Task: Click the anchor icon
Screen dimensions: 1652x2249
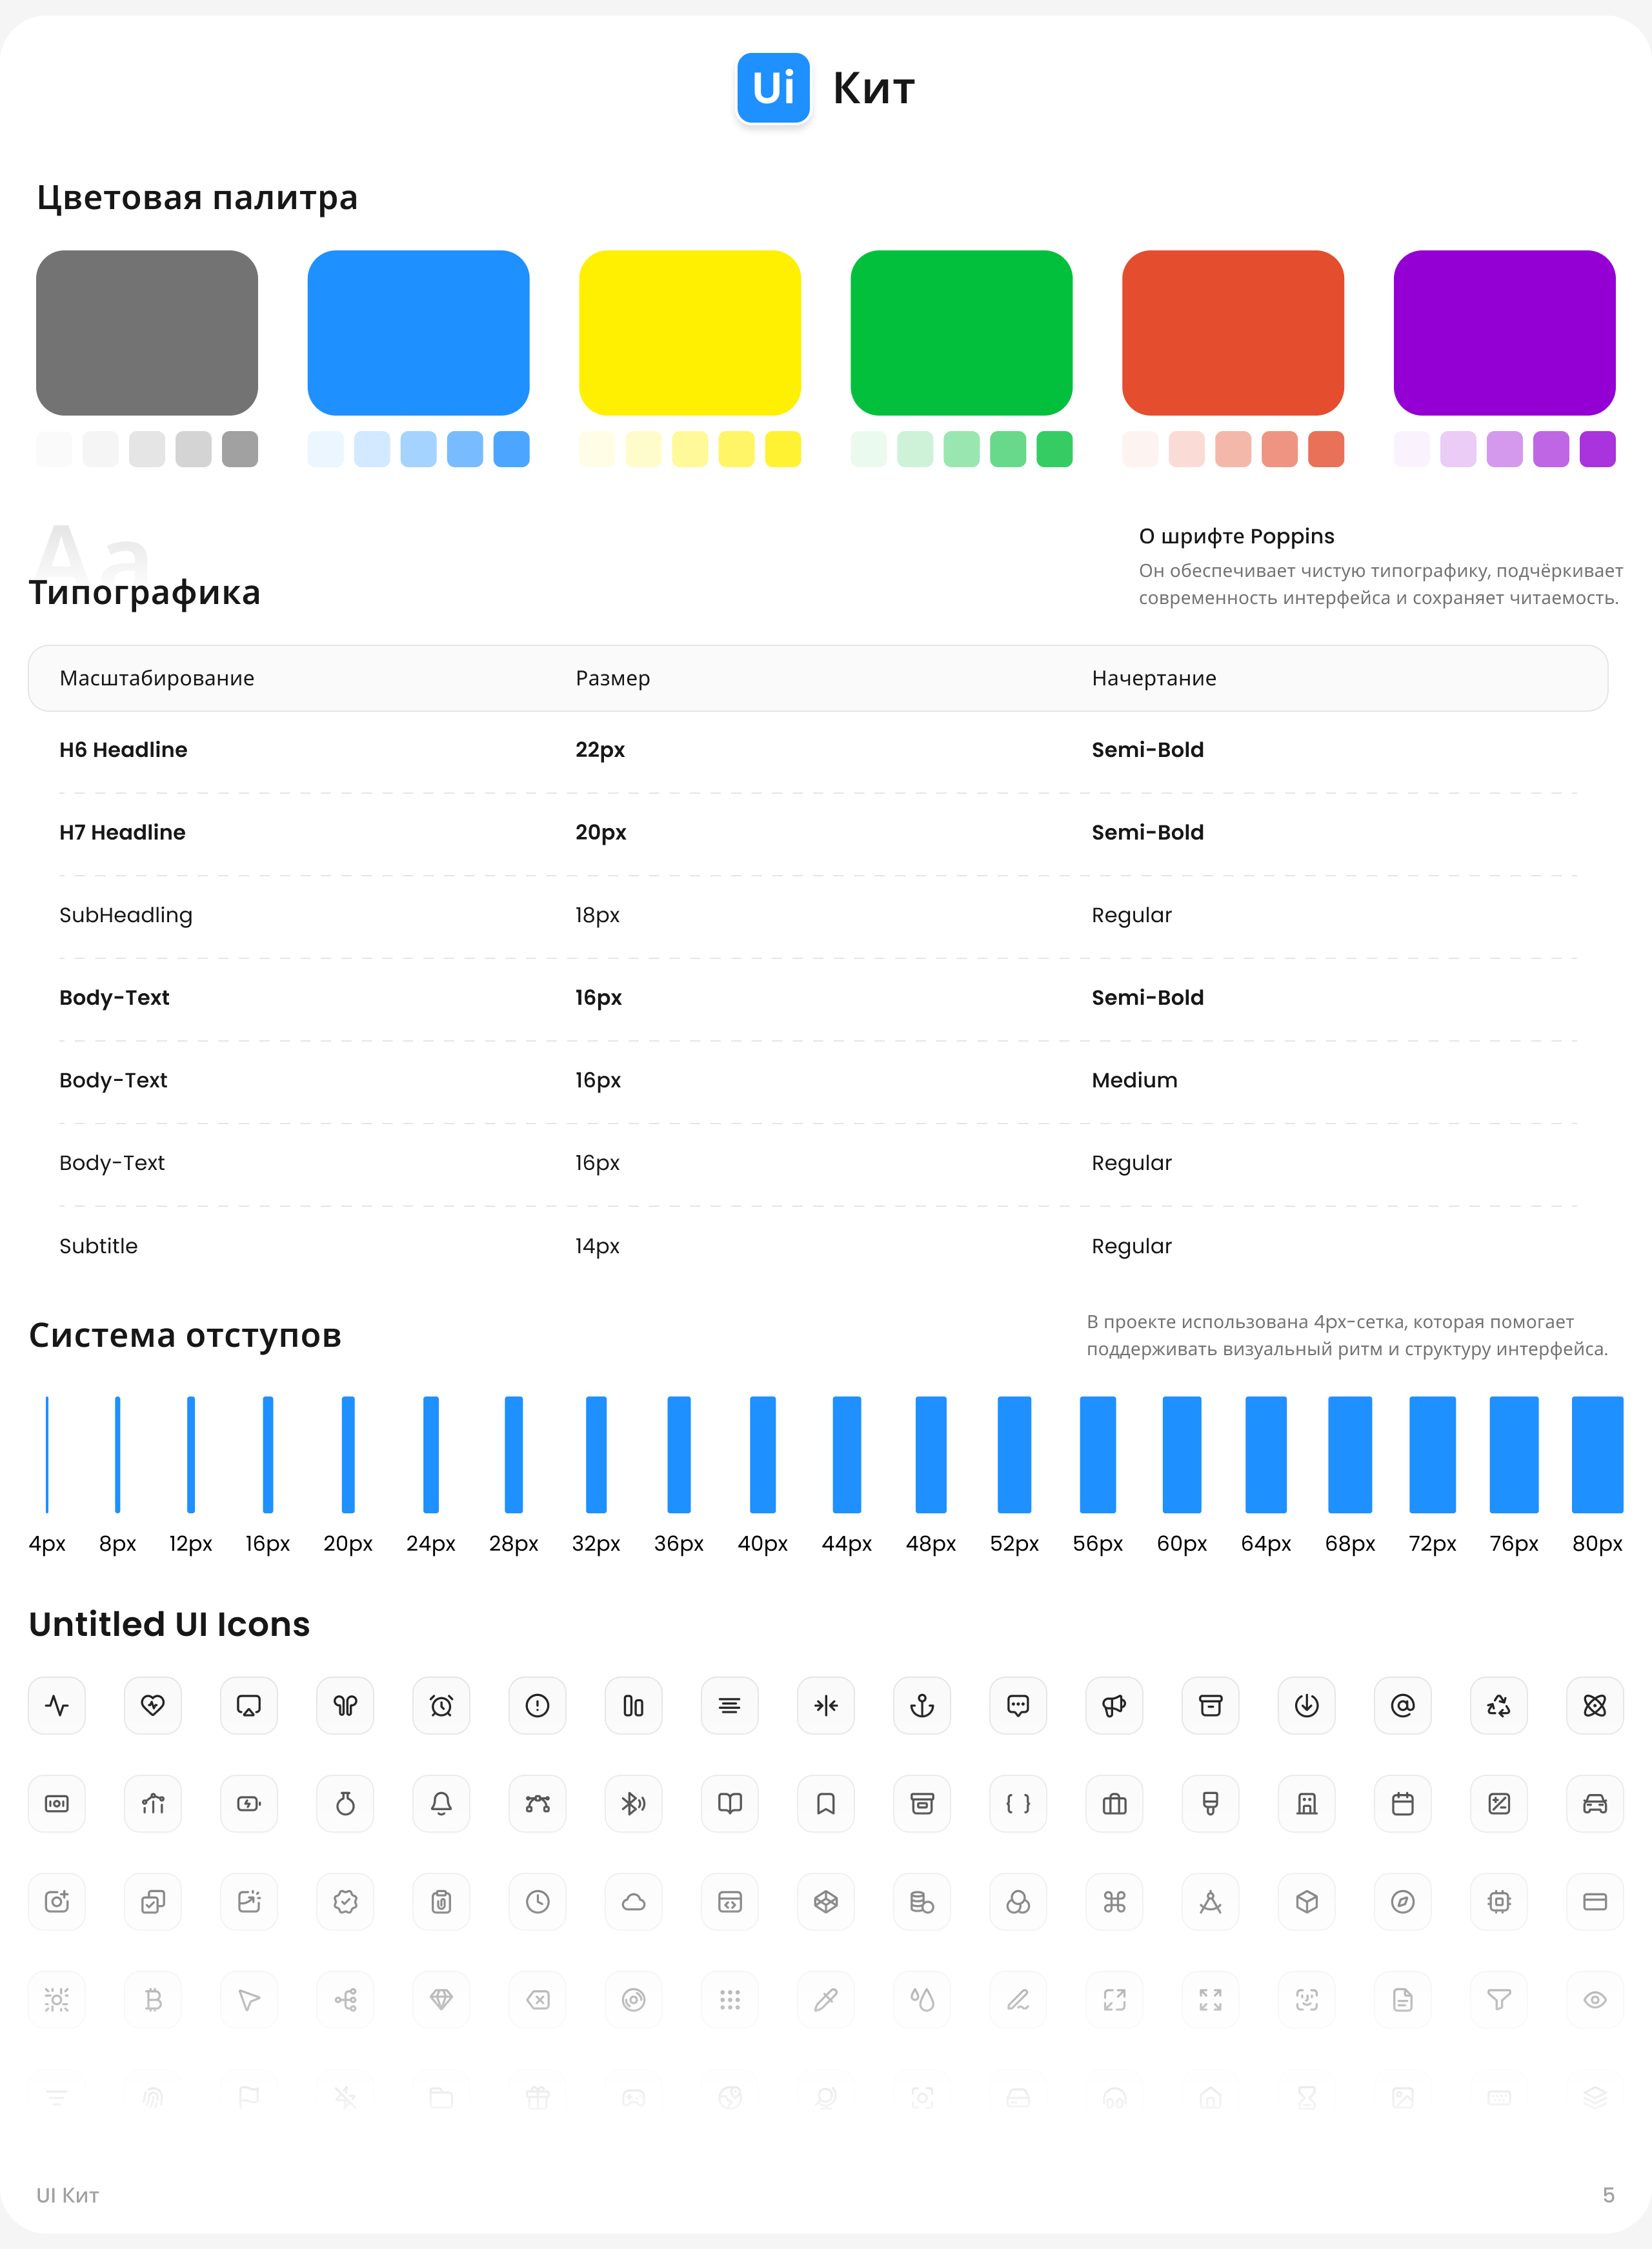Action: click(921, 1705)
